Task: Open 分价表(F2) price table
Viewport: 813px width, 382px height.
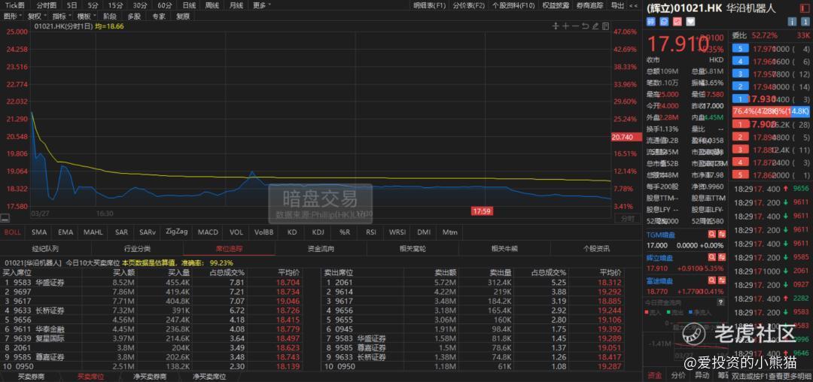Action: click(x=469, y=5)
